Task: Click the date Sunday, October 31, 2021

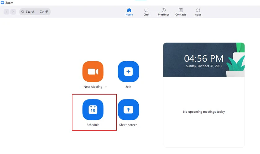Action: tap(204, 66)
